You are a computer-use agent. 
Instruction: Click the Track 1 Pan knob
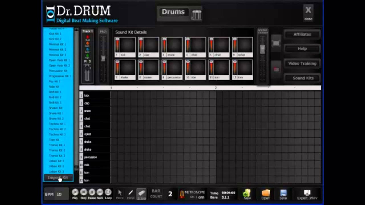click(x=88, y=55)
